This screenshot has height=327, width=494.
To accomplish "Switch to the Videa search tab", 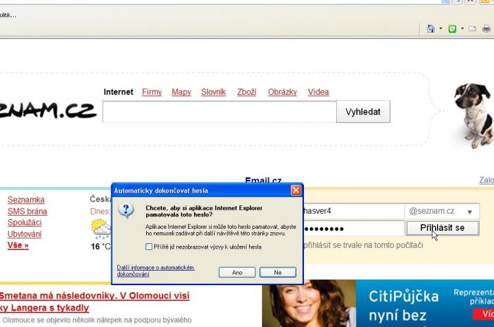I will (x=318, y=92).
